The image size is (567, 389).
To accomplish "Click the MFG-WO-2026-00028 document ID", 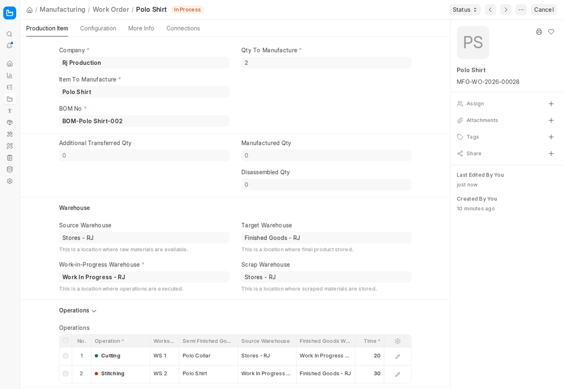I will (488, 82).
